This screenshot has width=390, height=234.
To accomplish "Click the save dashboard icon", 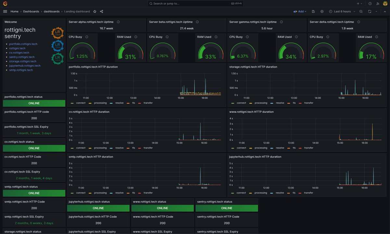I will pyautogui.click(x=313, y=11).
